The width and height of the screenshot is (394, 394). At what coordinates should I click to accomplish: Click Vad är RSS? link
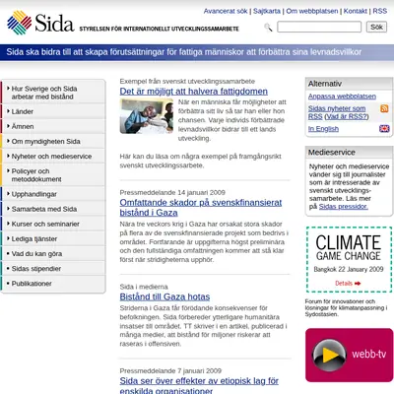tap(347, 116)
